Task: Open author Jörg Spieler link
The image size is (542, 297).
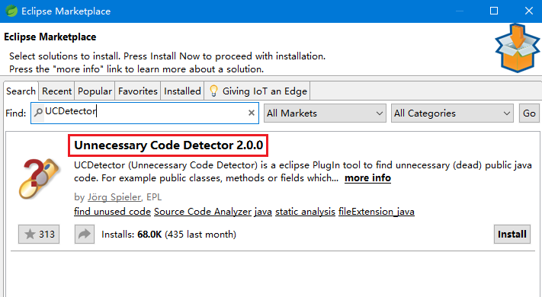Action: (x=114, y=197)
